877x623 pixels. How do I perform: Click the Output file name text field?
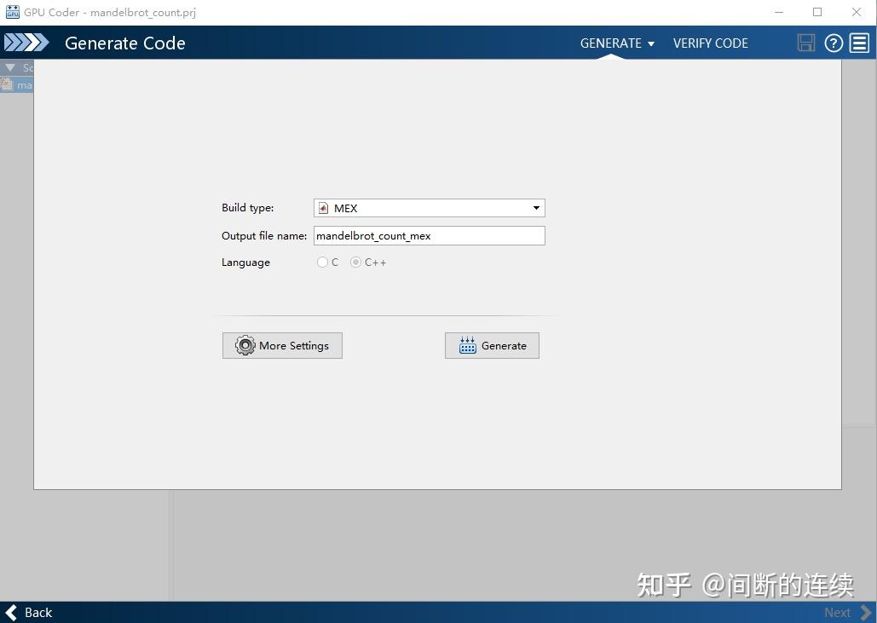point(429,235)
